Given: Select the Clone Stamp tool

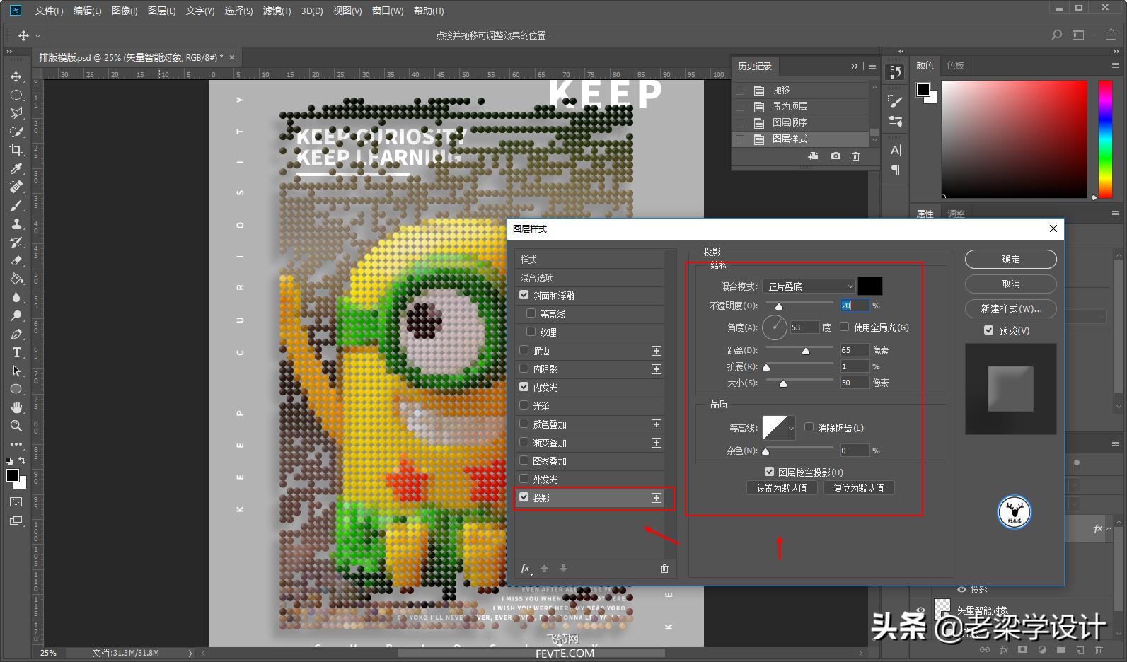Looking at the screenshot, I should tap(16, 223).
